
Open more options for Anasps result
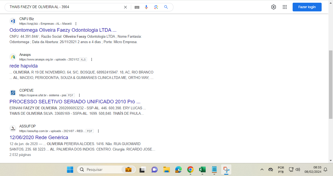tap(92, 59)
